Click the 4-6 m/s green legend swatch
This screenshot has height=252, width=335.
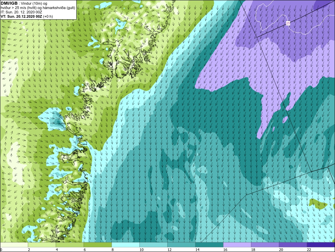pos(70,245)
